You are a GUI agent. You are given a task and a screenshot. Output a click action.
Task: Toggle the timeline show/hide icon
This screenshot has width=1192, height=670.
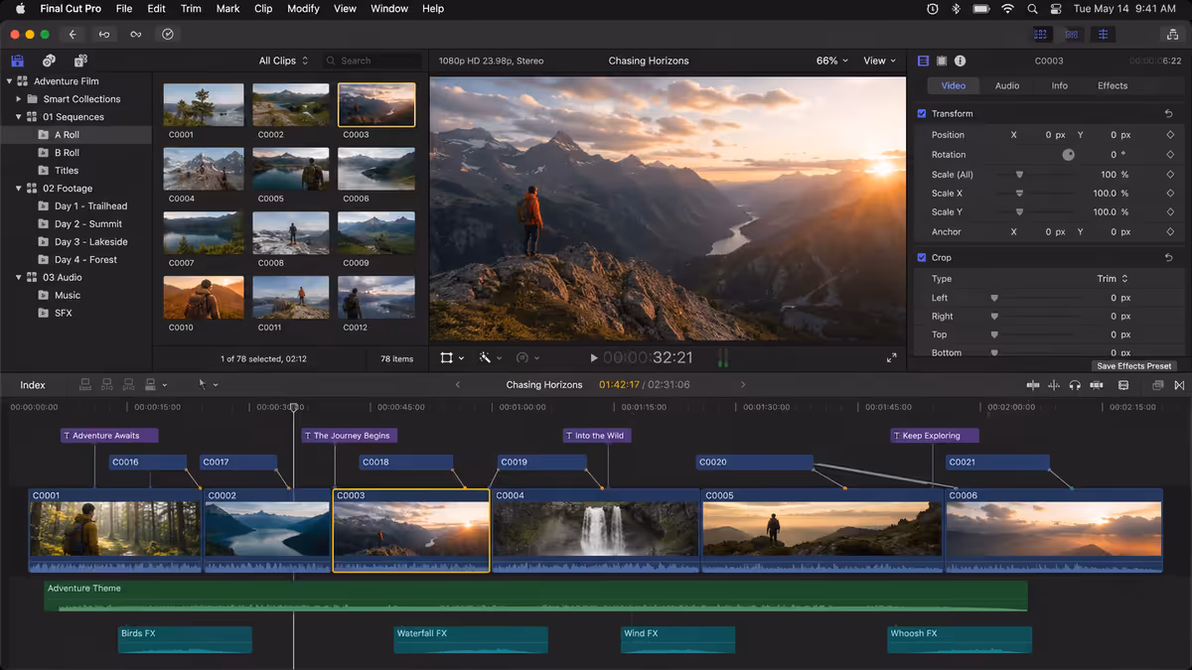(1072, 34)
